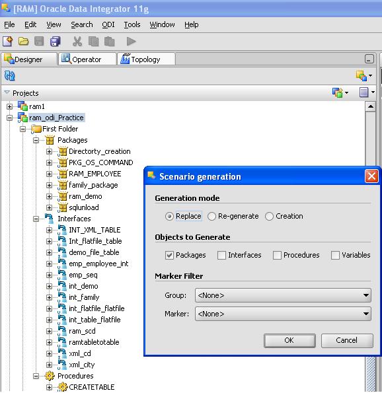
Task: Check the Variables checkbox
Action: 335,255
